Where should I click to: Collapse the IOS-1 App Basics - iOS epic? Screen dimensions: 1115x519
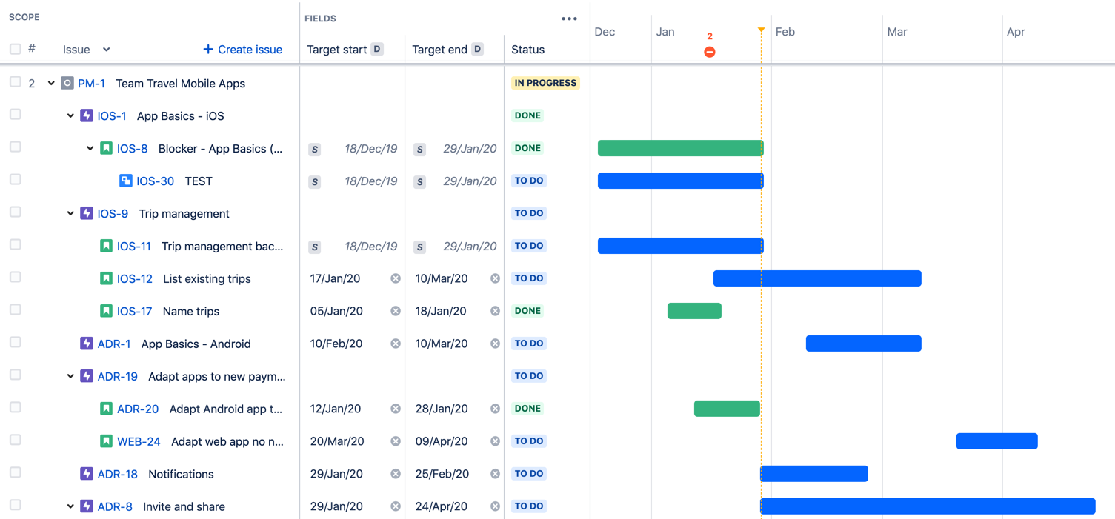point(70,116)
